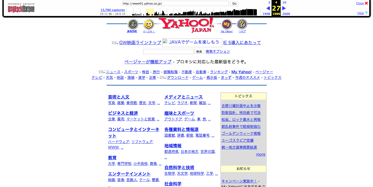The height and width of the screenshot is (187, 373).
Task: Open the 趣味とスポーツ category
Action: pyautogui.click(x=179, y=113)
